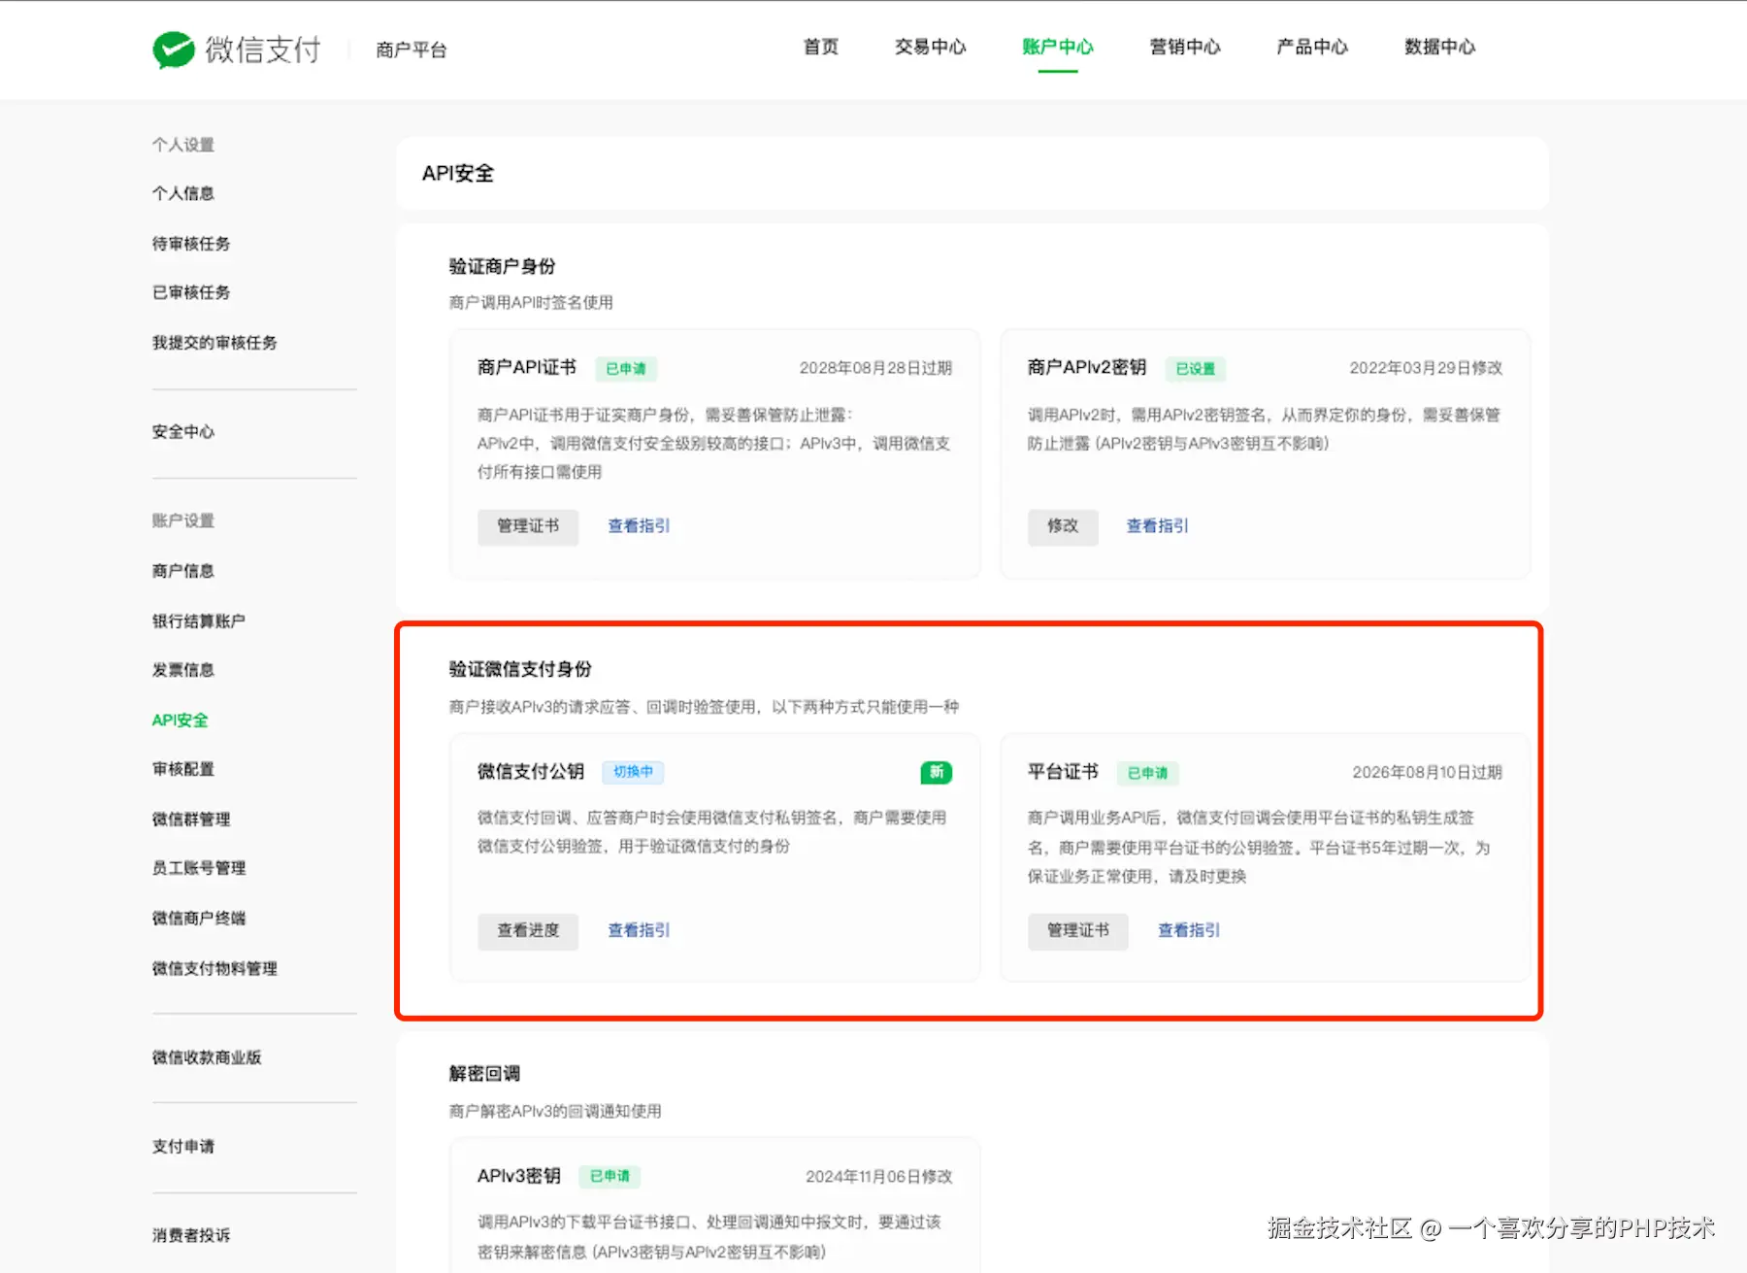Click the 商户平台 label in header
The image size is (1747, 1273).
(x=412, y=50)
